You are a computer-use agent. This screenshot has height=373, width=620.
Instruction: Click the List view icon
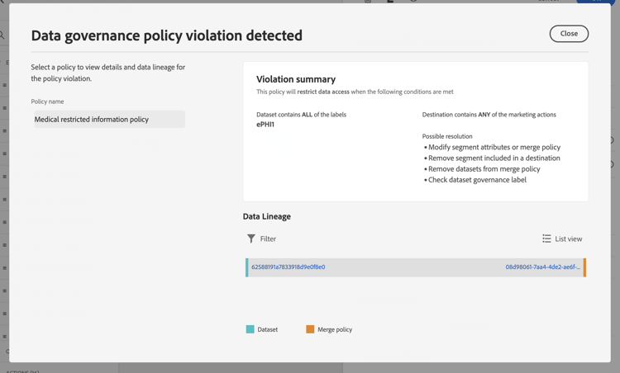coord(546,238)
